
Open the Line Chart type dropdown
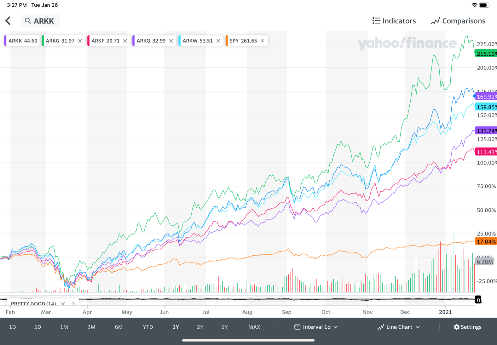click(399, 327)
